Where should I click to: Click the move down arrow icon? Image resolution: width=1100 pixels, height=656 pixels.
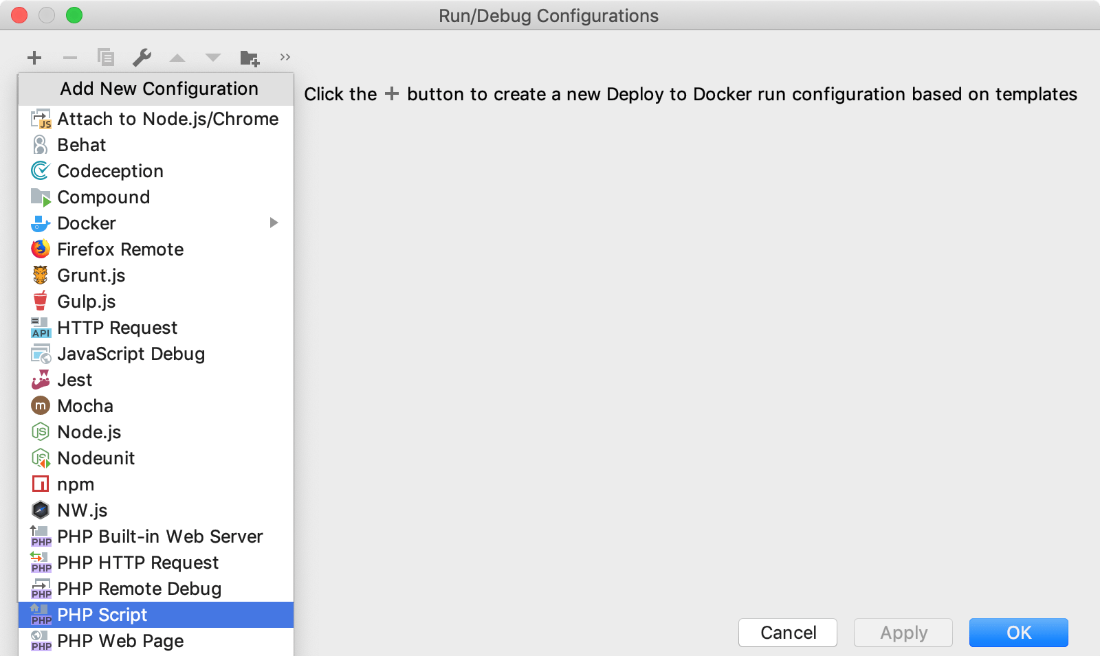[213, 58]
